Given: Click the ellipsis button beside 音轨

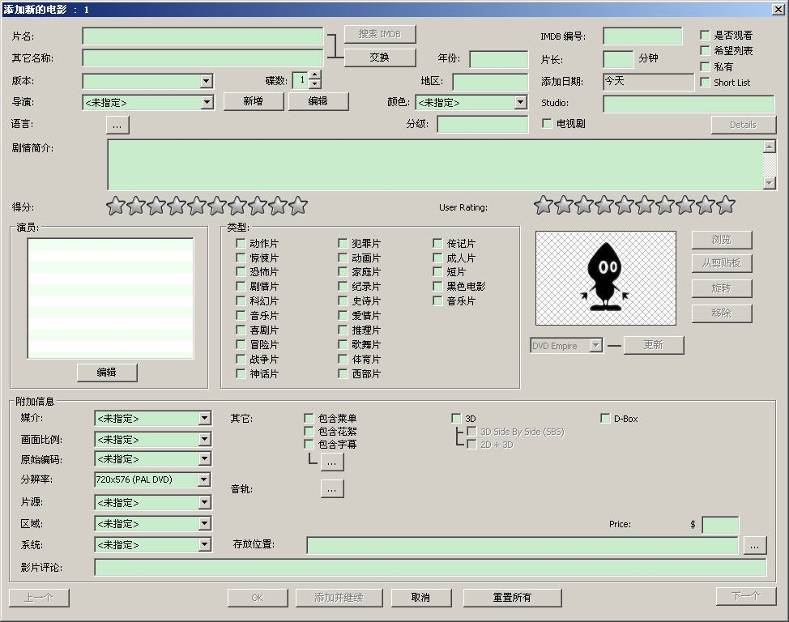Looking at the screenshot, I should pyautogui.click(x=332, y=488).
